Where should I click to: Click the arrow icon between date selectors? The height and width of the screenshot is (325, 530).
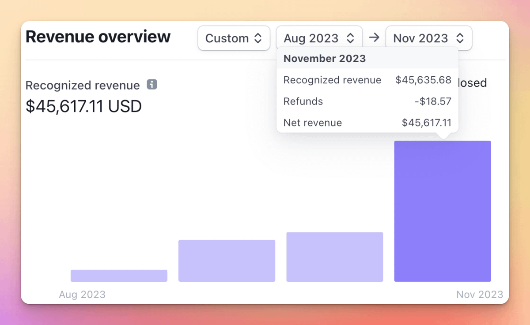tap(374, 37)
